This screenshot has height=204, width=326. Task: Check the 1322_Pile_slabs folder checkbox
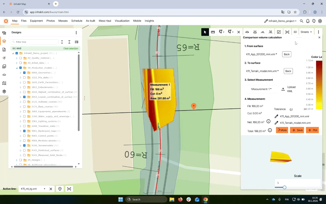(x=24, y=78)
